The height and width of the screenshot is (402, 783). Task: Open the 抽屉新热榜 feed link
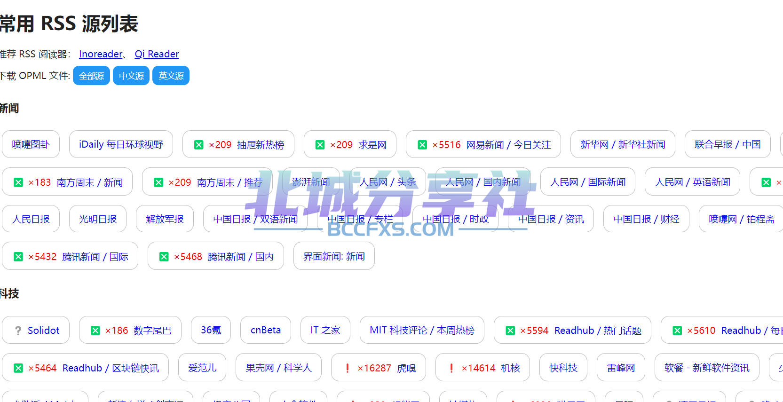(x=261, y=145)
